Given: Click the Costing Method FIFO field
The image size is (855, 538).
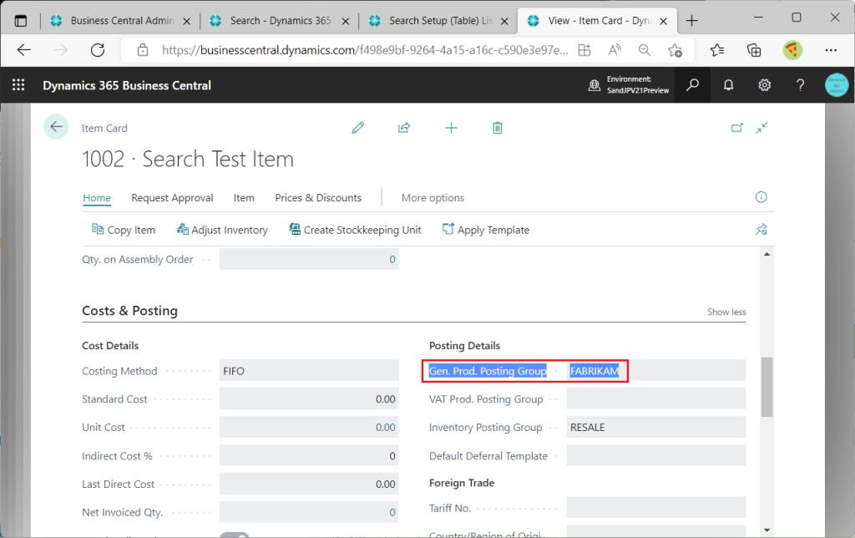Looking at the screenshot, I should (309, 371).
